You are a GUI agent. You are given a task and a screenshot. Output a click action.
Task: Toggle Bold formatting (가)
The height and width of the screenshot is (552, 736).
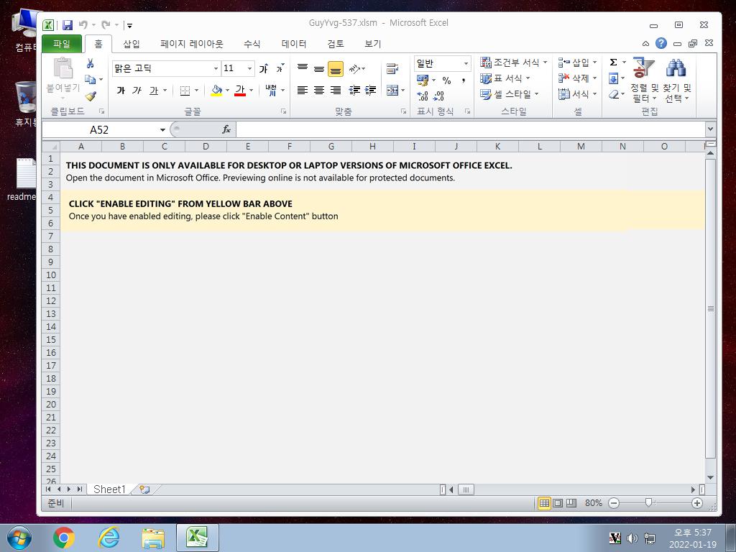point(121,90)
